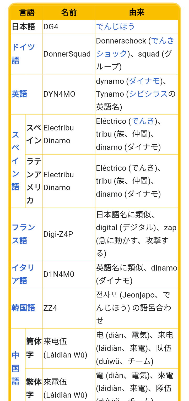189x401 pixels.
Task: Click the 言語 column header
Action: pos(27,13)
